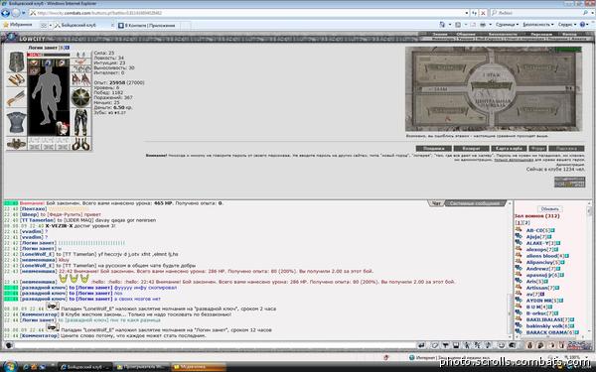The width and height of the screenshot is (596, 372).
Task: Click the chat message input field
Action: pyautogui.click(x=216, y=345)
